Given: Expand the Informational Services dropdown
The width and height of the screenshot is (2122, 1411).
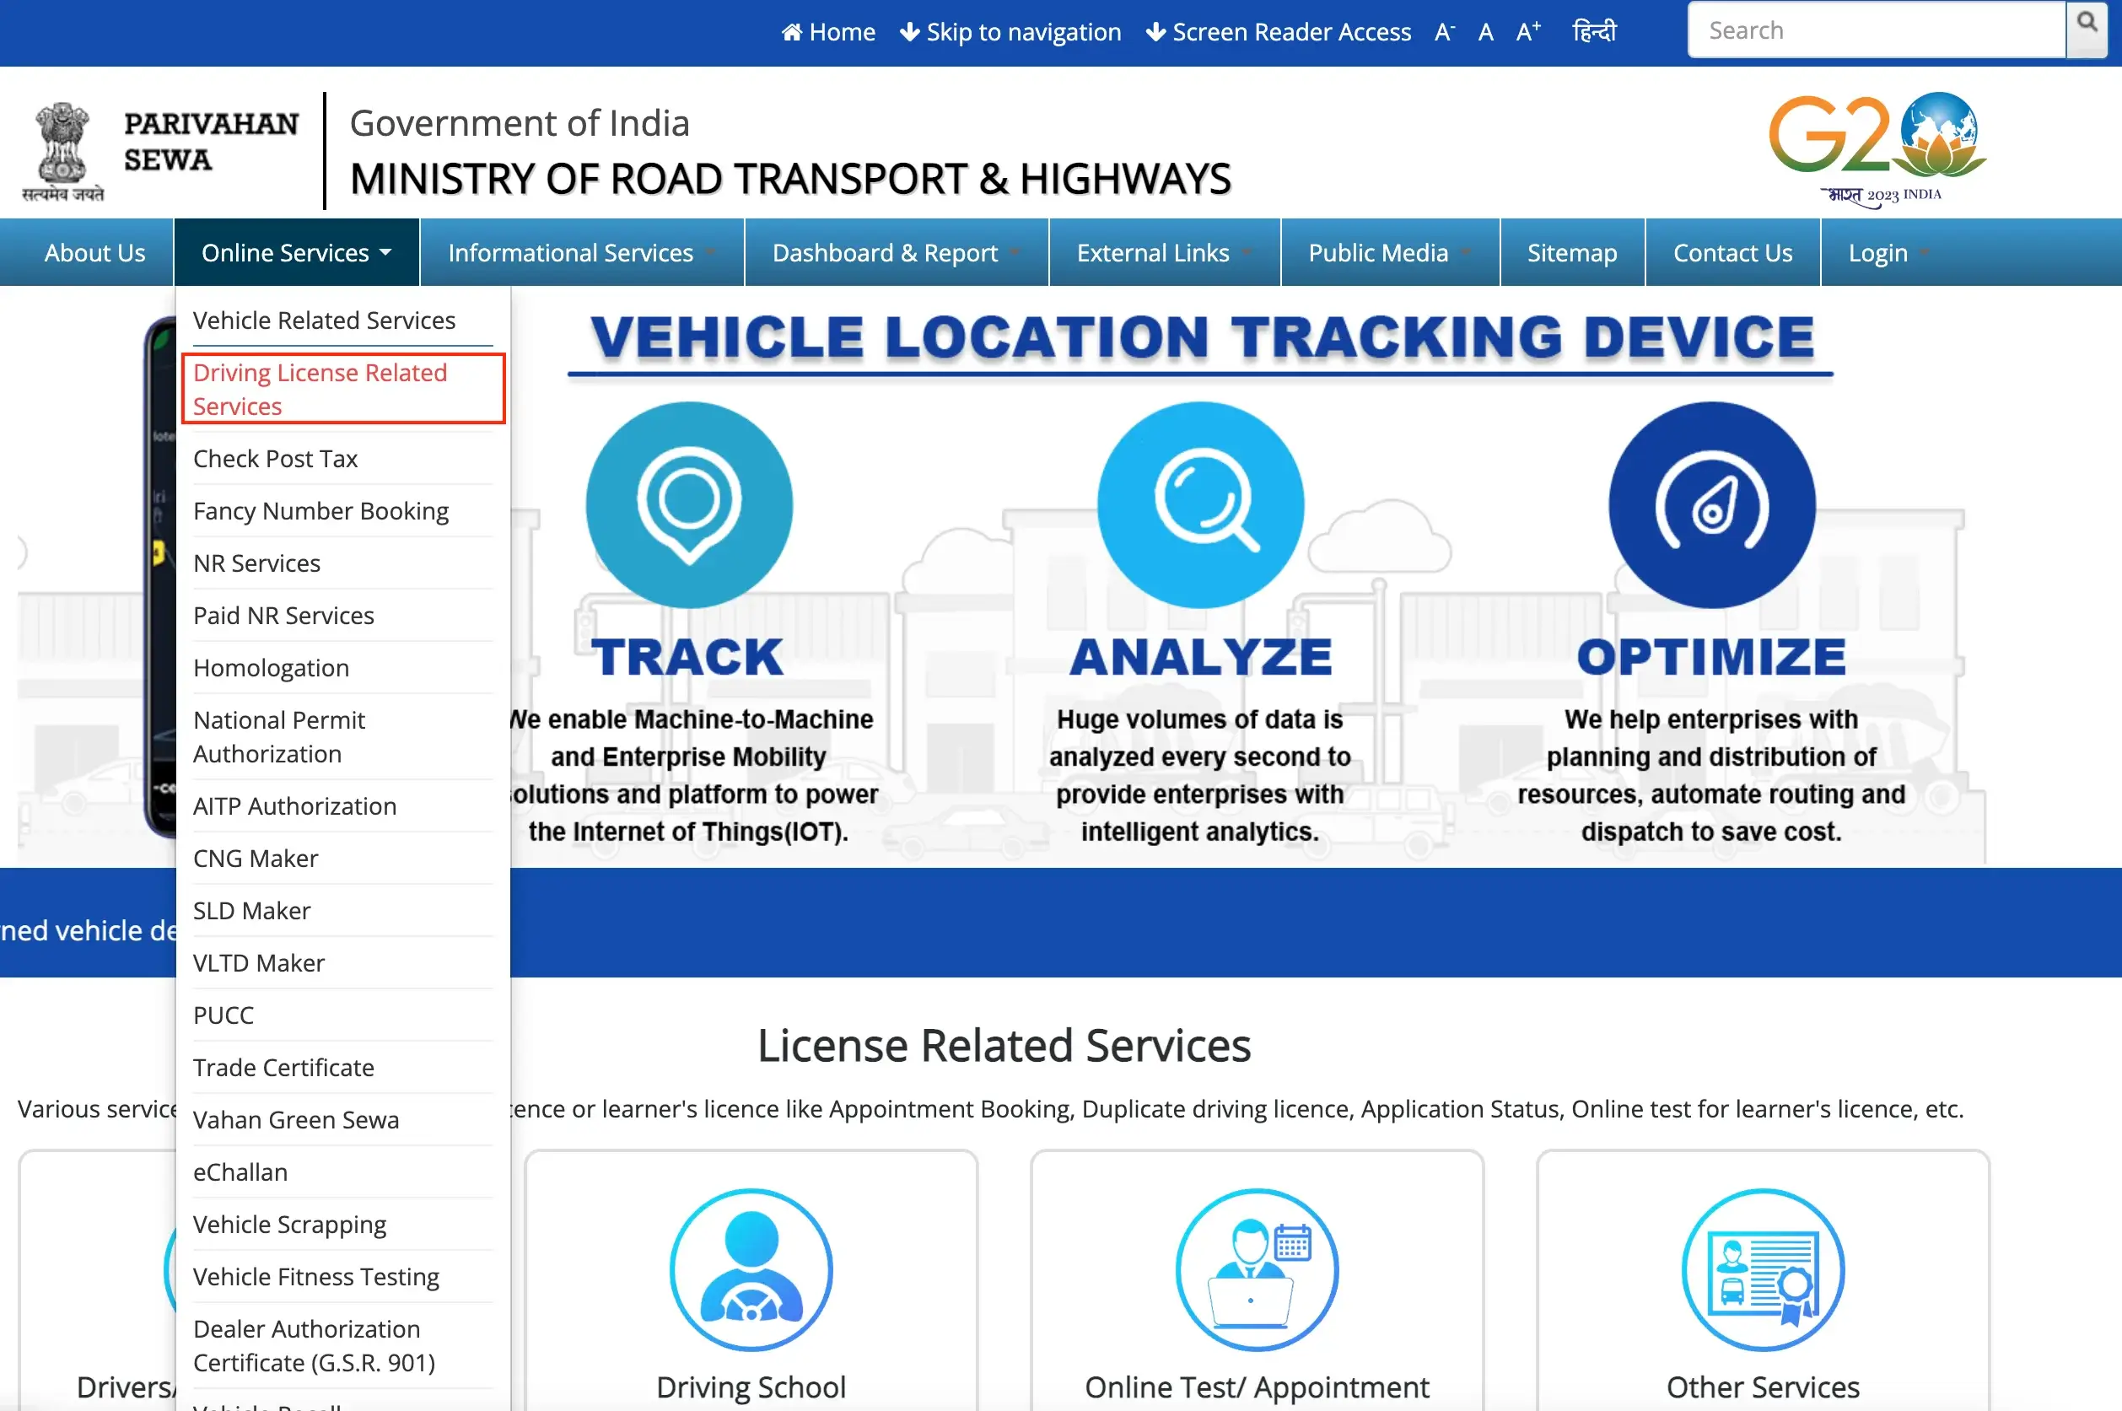Looking at the screenshot, I should [x=581, y=252].
